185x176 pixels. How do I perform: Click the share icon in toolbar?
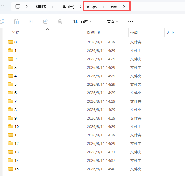coord(46,21)
